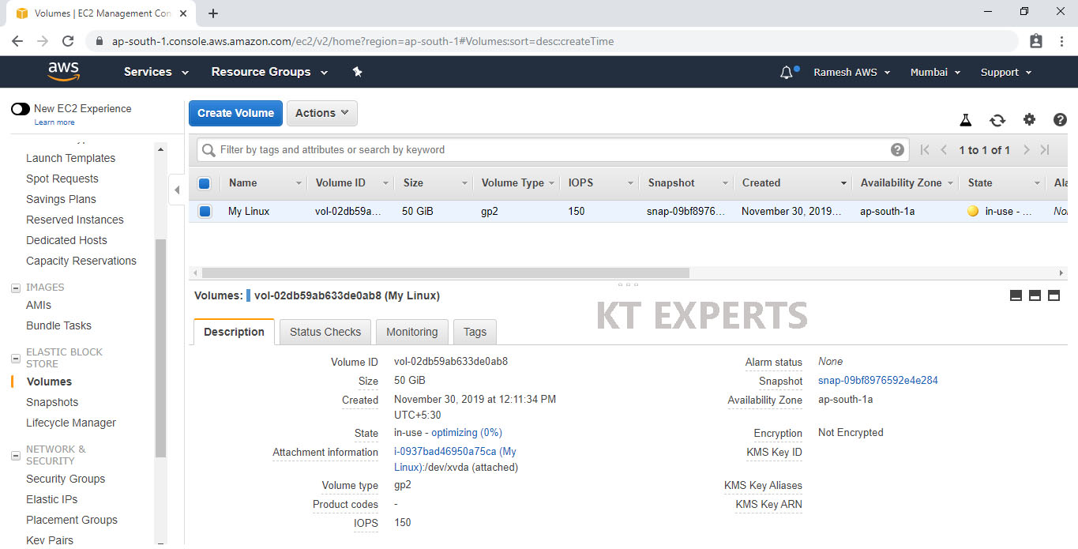Click the horizontal table scrollbar
The width and height of the screenshot is (1078, 549).
coord(445,273)
